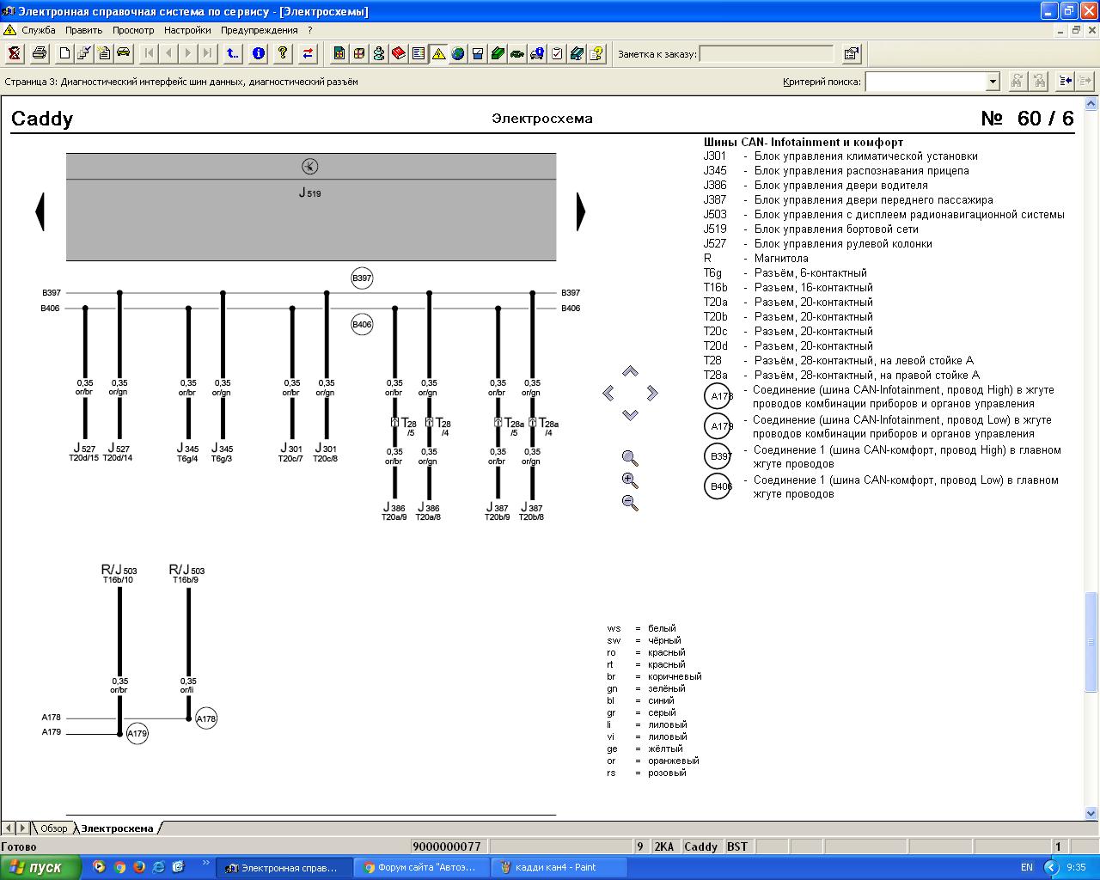Image resolution: width=1100 pixels, height=880 pixels.
Task: Select the Электросхема tab at bottom
Action: [118, 828]
